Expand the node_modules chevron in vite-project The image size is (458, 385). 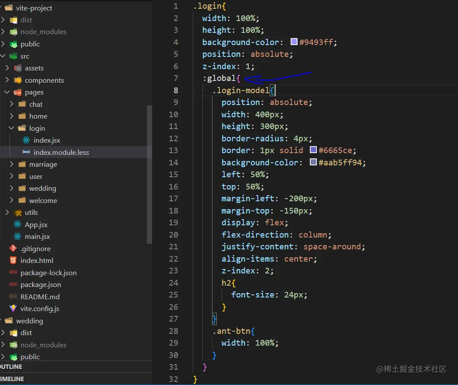[3, 31]
